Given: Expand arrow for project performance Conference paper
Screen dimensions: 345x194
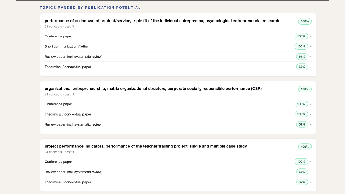Looking at the screenshot, I should coord(311,162).
